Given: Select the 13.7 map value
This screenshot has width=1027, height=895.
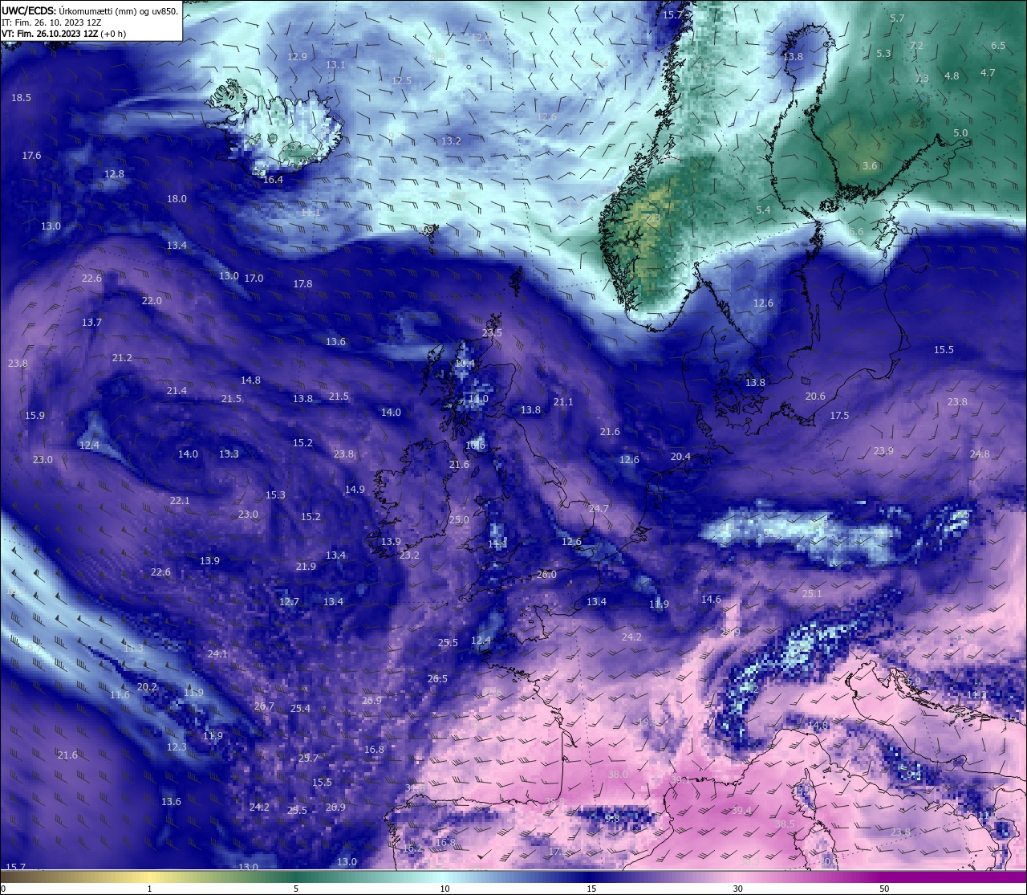Looking at the screenshot, I should (91, 323).
